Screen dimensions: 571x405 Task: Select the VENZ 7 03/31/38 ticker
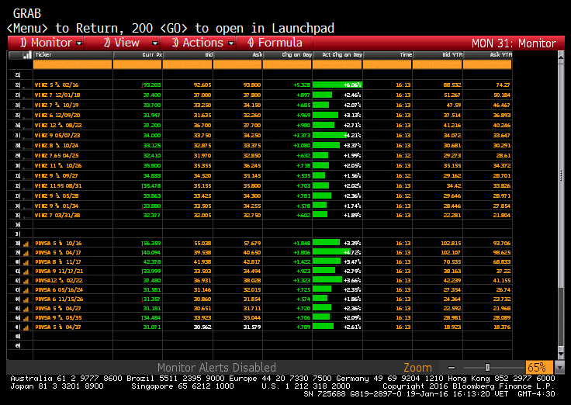[57, 215]
